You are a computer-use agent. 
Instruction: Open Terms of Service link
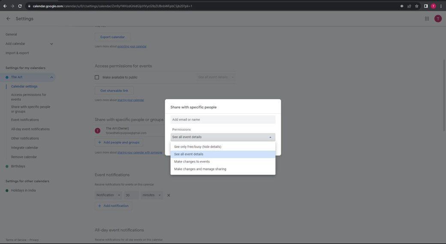click(15, 240)
